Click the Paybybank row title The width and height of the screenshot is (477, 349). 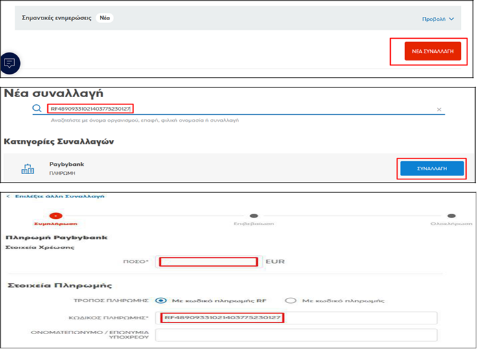(67, 164)
